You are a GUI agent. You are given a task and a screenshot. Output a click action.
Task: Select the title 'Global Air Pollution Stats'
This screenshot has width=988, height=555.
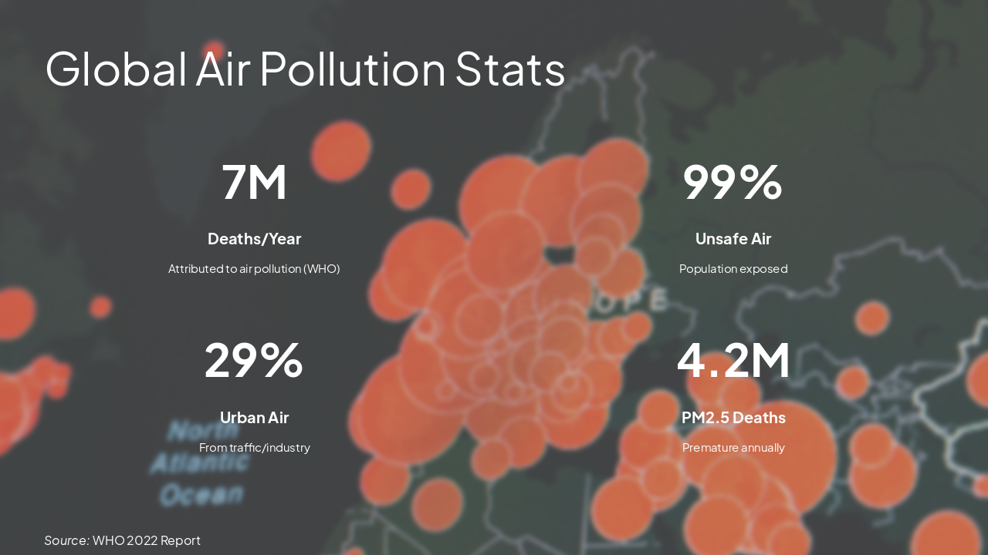[306, 69]
